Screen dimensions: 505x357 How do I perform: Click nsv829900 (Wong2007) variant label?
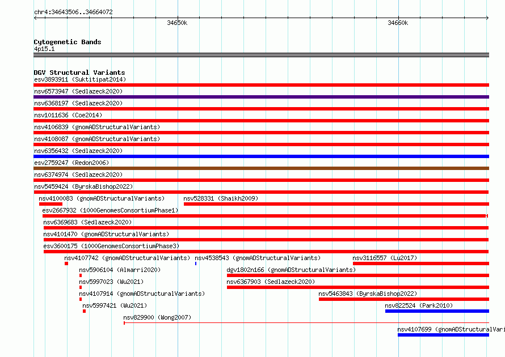157,317
